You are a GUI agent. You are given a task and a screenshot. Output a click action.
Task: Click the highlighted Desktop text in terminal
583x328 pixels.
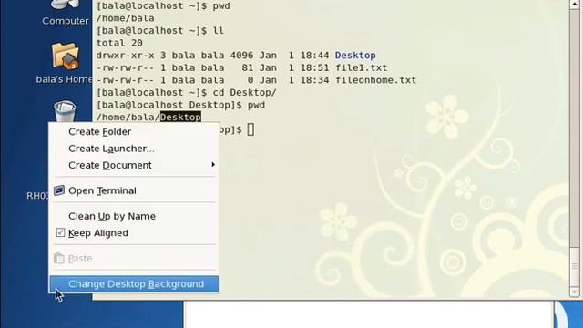[180, 118]
